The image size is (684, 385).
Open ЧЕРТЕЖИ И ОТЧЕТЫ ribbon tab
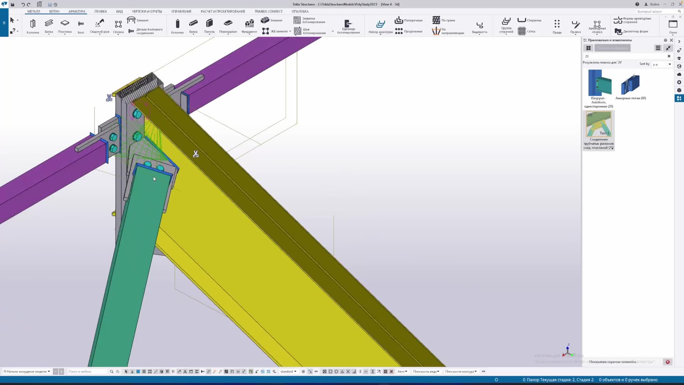147,11
